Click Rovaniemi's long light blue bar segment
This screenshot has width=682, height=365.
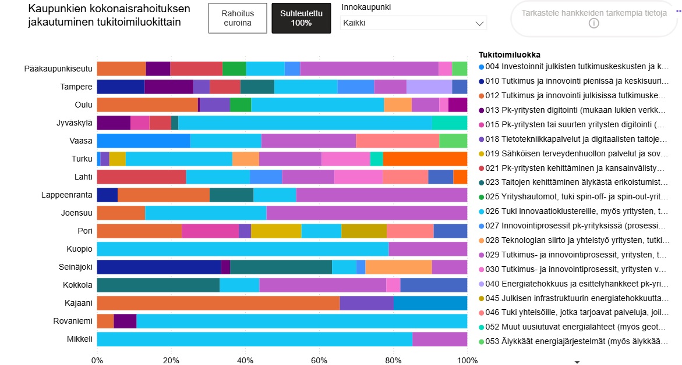click(302, 321)
